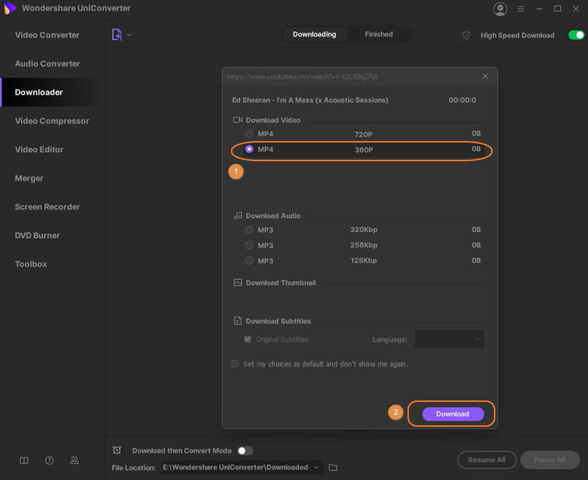Switch to the Finished tab
Screen dimensions: 588x480
point(379,35)
